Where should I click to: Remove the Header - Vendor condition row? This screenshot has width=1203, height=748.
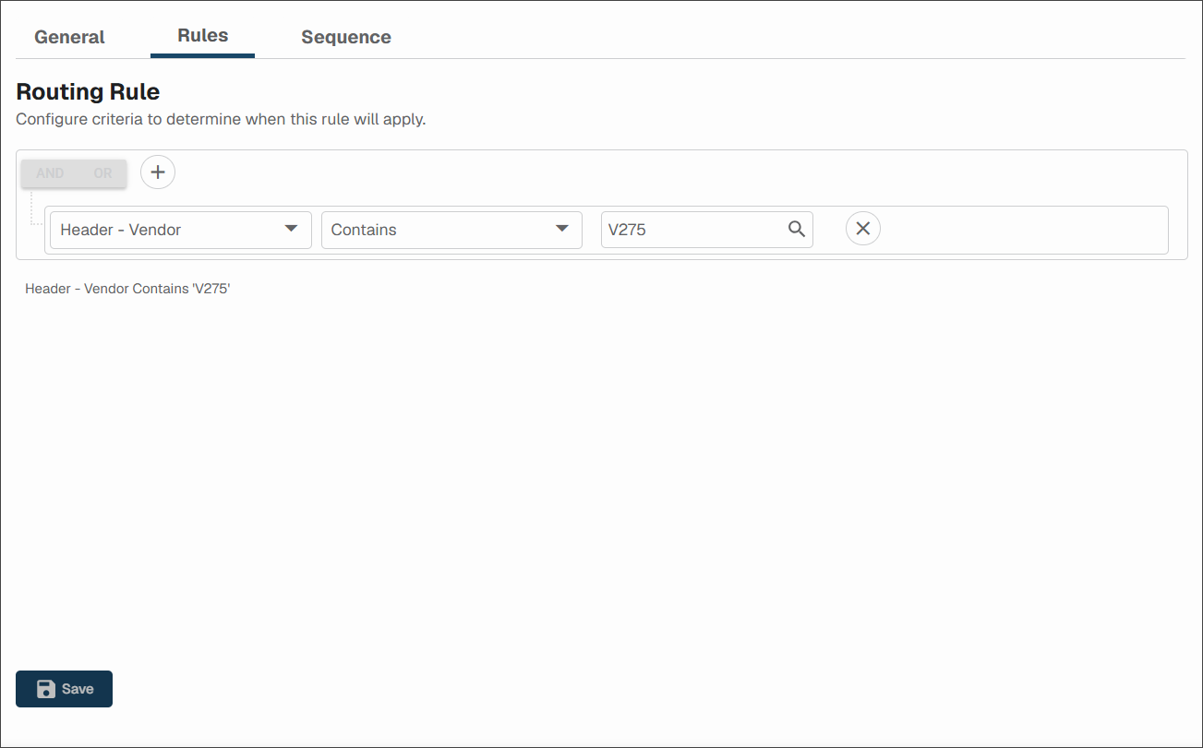click(x=863, y=229)
